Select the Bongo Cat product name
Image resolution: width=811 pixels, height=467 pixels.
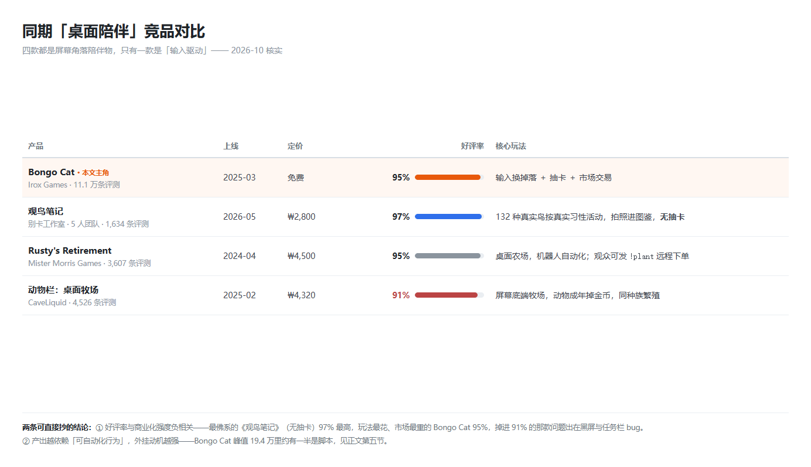point(52,172)
